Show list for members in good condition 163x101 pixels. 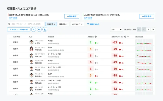[x=147, y=16]
